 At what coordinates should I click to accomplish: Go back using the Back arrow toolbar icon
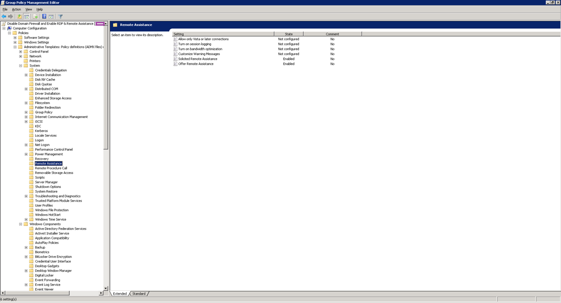pyautogui.click(x=4, y=16)
